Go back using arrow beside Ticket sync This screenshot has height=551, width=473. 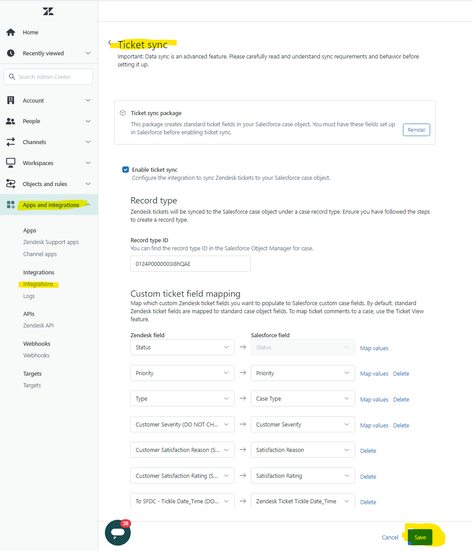pos(110,43)
